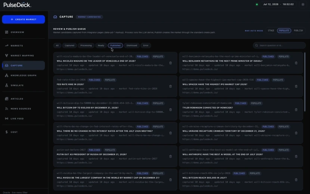Click the Capture header inbox icon
The image size is (310, 194).
55,17
